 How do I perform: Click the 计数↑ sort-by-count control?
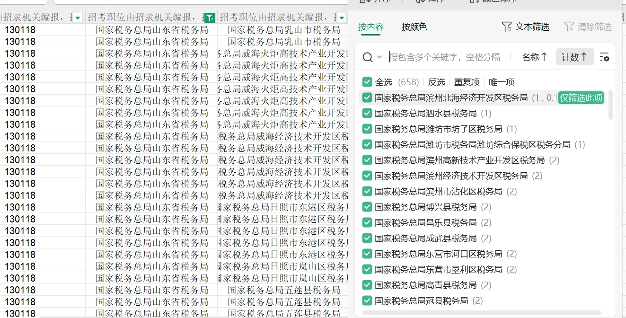[x=574, y=57]
